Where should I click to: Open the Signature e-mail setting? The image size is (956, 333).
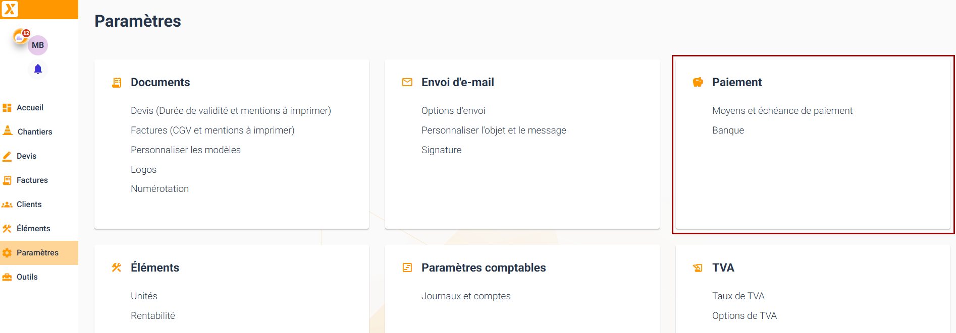[441, 150]
